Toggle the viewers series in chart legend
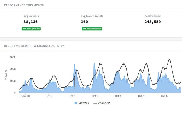Screen dimensions: 182x114 (83, 103)
